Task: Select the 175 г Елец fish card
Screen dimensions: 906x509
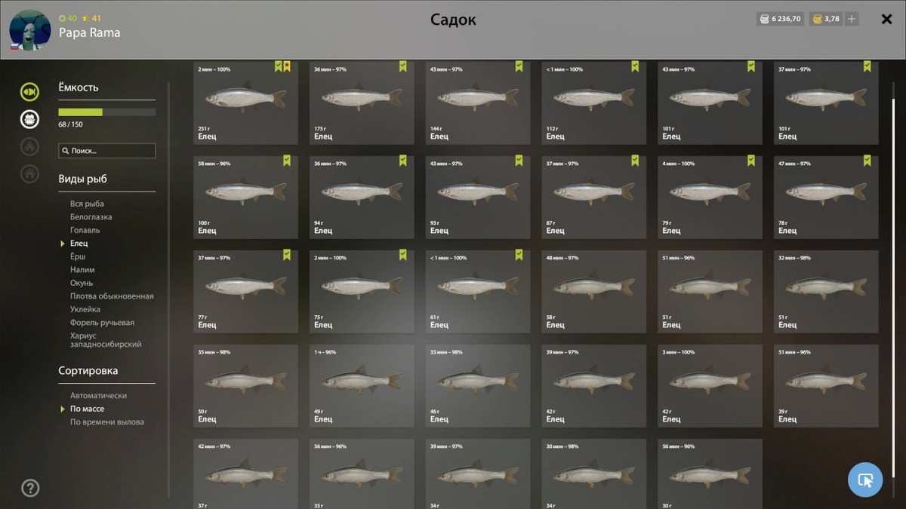Action: 362,103
